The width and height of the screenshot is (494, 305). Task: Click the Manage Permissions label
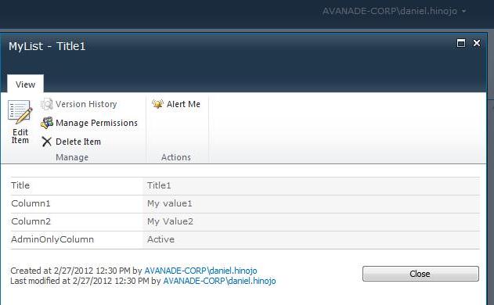point(97,123)
